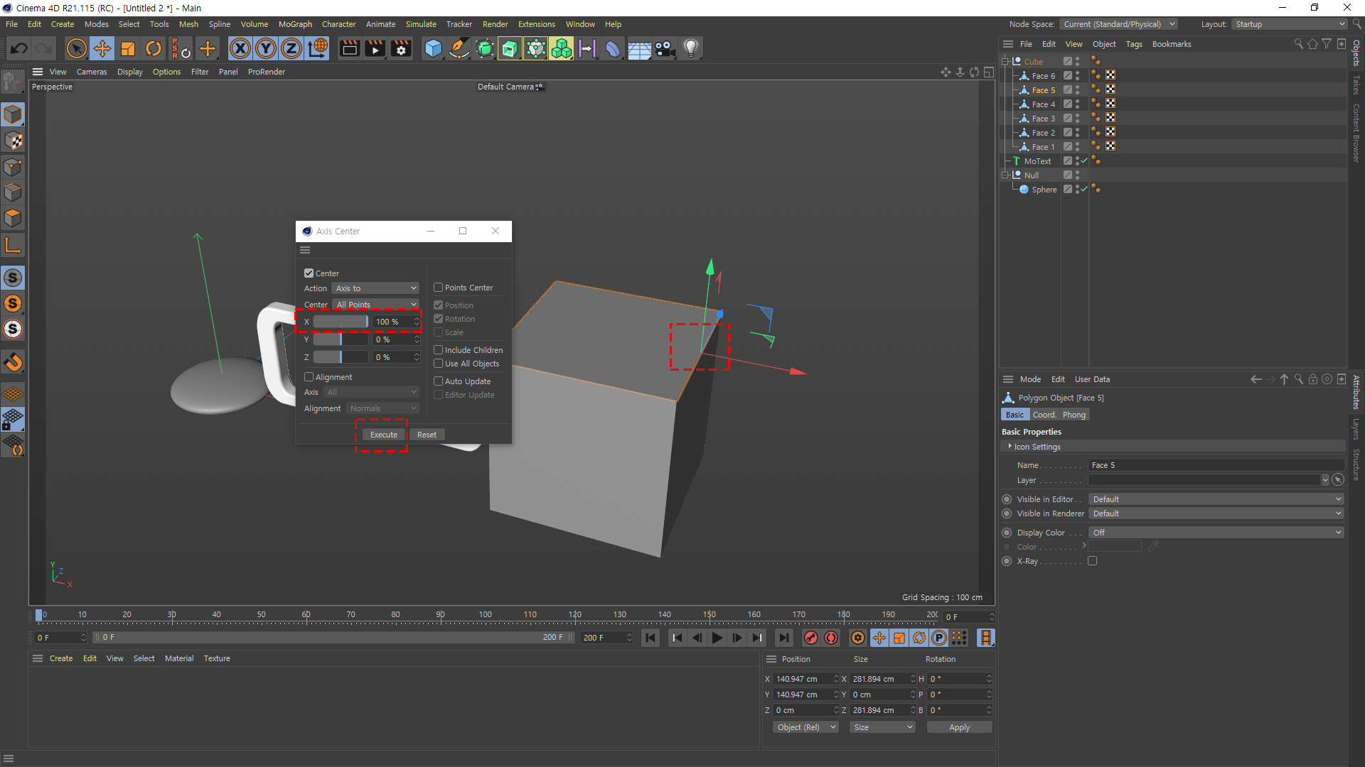Open the MoGraph menu
This screenshot has height=767, width=1365.
[295, 24]
